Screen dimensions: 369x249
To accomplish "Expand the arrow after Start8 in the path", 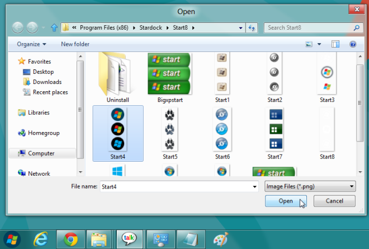I will 193,28.
